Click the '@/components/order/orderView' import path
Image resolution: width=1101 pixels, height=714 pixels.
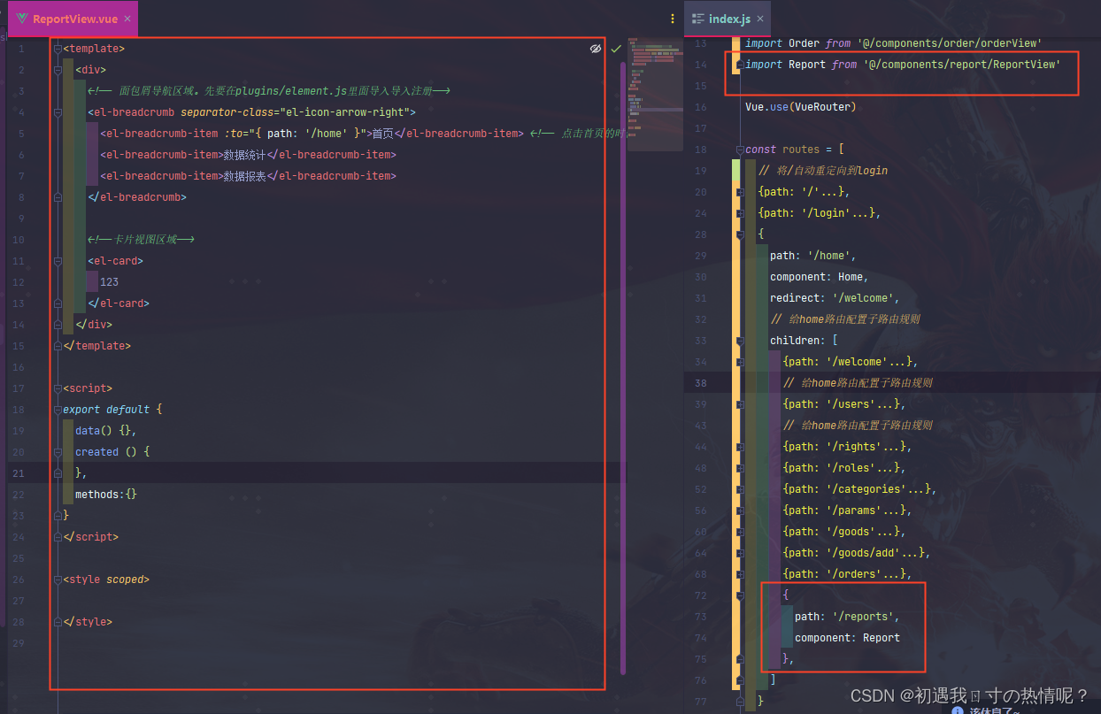(x=950, y=43)
